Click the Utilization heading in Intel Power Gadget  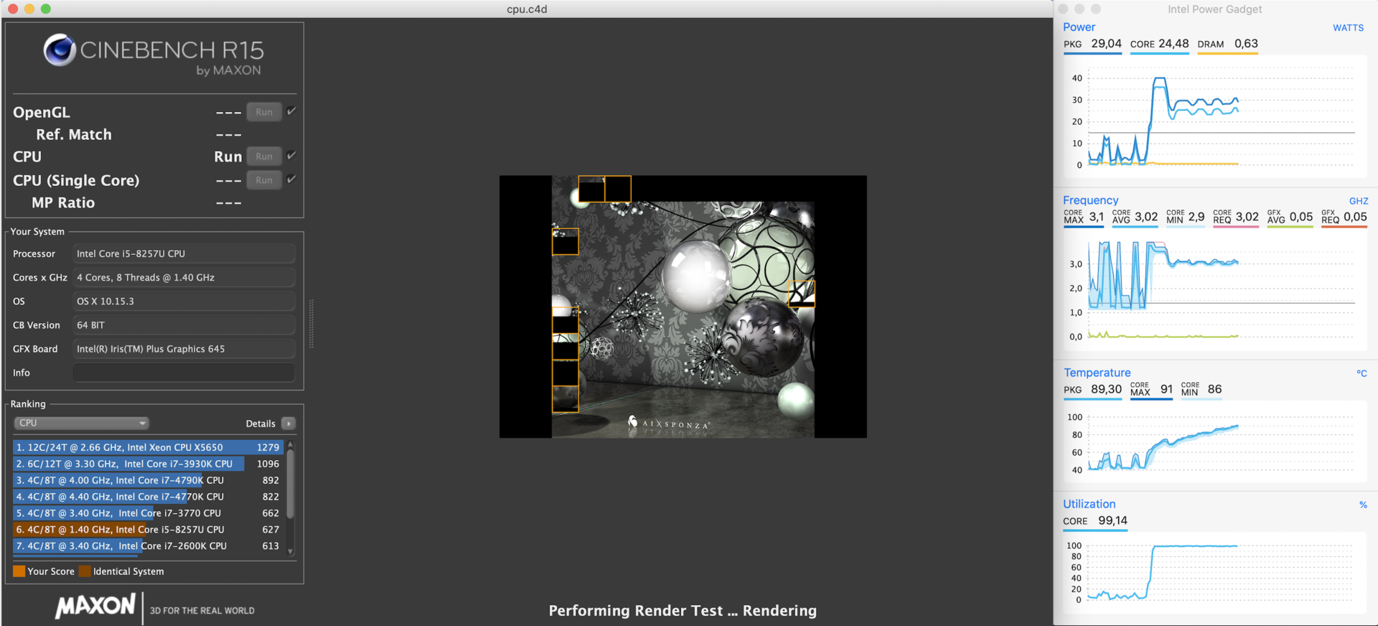point(1089,504)
